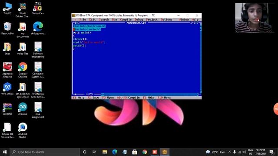Open the notification center icon
278x156 pixels.
pyautogui.click(x=271, y=152)
